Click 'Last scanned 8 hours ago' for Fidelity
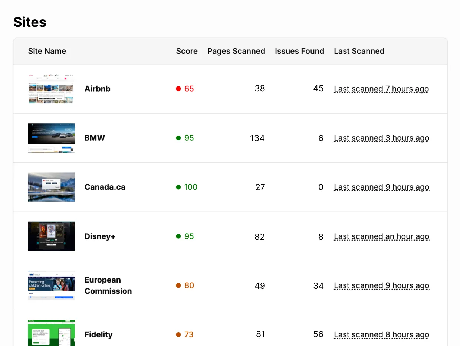 pos(381,335)
